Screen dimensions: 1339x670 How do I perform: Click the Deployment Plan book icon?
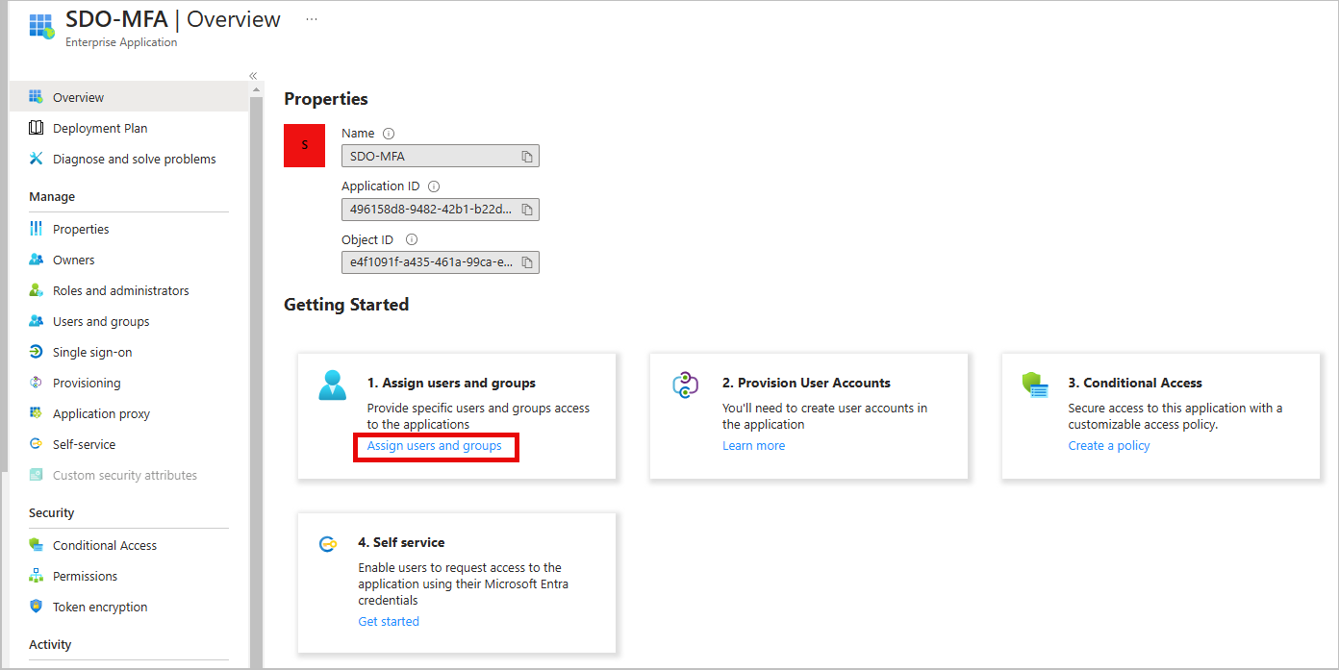pos(36,128)
